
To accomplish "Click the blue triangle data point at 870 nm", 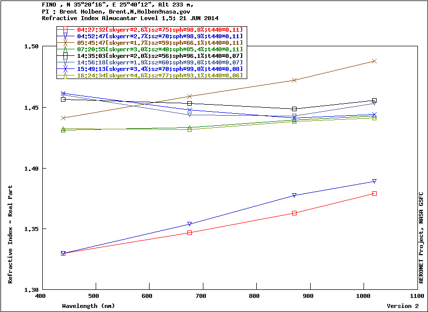I will [x=294, y=195].
